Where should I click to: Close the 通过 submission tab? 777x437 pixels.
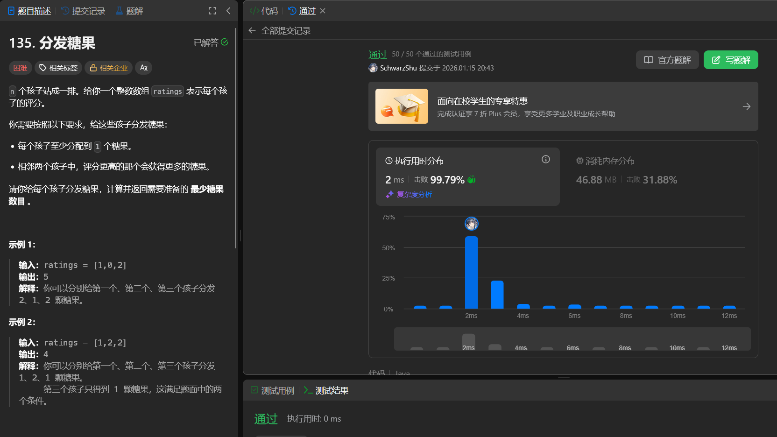(x=323, y=11)
